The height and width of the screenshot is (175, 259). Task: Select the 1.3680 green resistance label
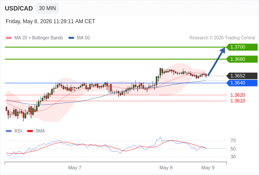tap(242, 59)
